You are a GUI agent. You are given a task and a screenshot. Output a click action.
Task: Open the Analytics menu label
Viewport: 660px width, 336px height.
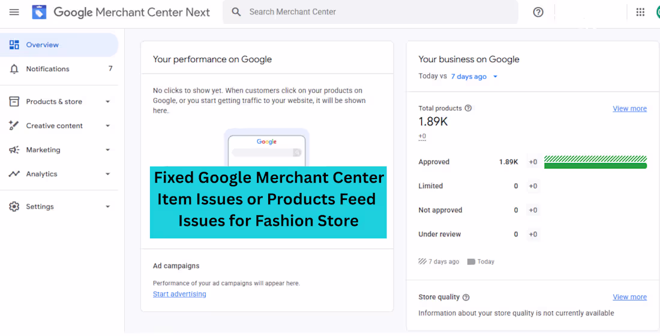coord(41,174)
